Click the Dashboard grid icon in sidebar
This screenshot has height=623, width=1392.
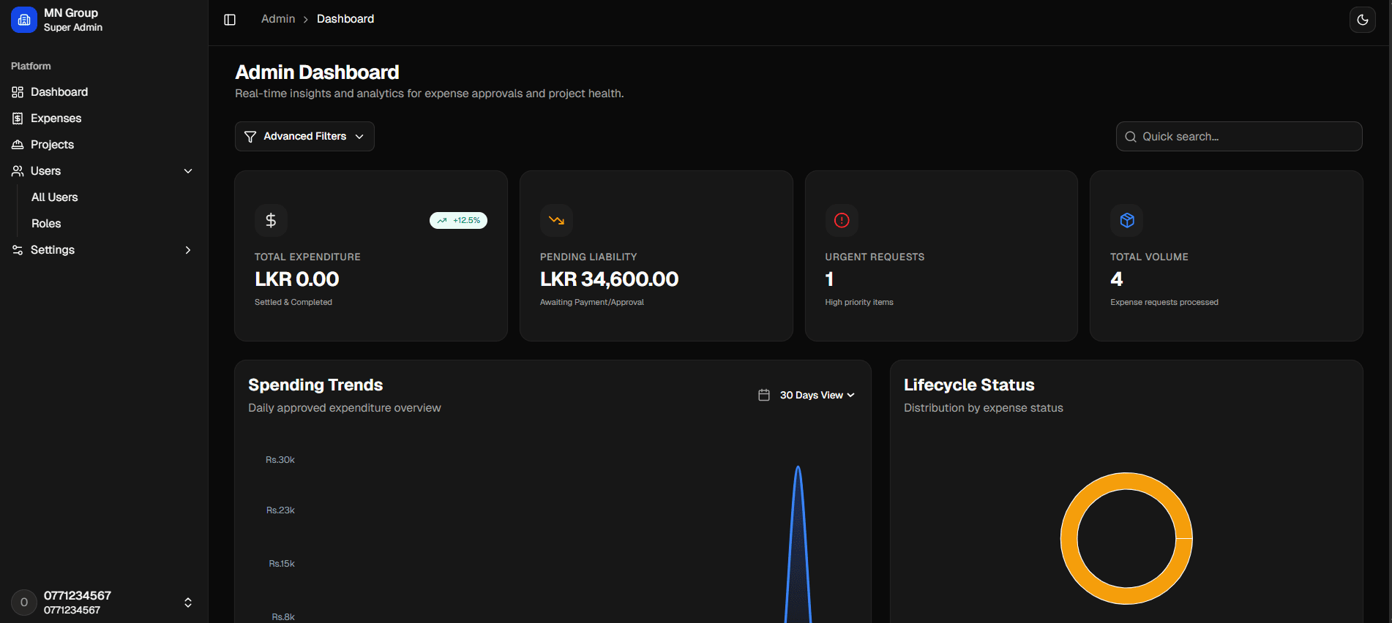pyautogui.click(x=18, y=92)
